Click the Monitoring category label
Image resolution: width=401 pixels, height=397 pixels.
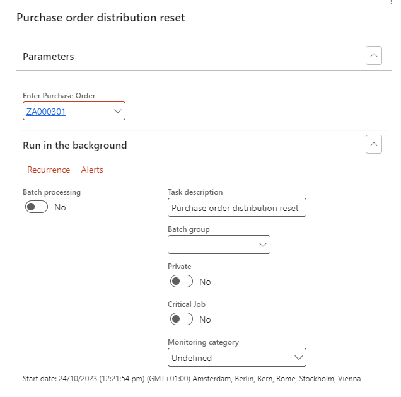click(x=203, y=342)
